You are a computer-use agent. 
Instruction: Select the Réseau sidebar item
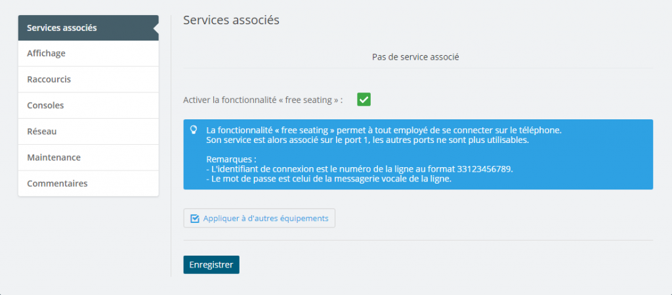click(89, 132)
